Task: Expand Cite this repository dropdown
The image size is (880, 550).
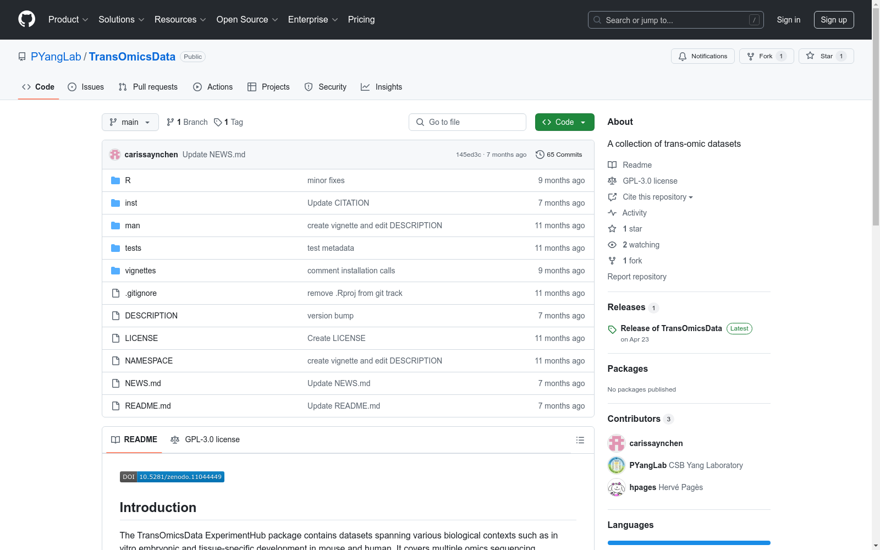Action: [x=658, y=197]
